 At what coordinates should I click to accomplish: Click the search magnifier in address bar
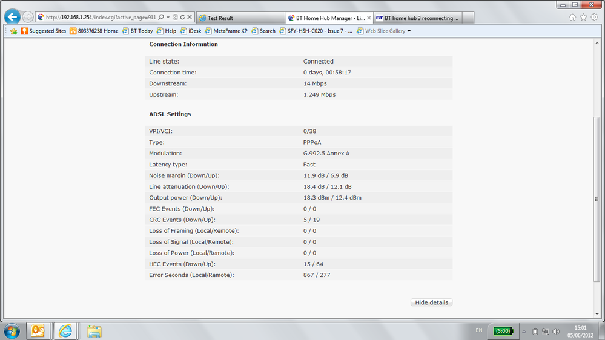(x=161, y=17)
